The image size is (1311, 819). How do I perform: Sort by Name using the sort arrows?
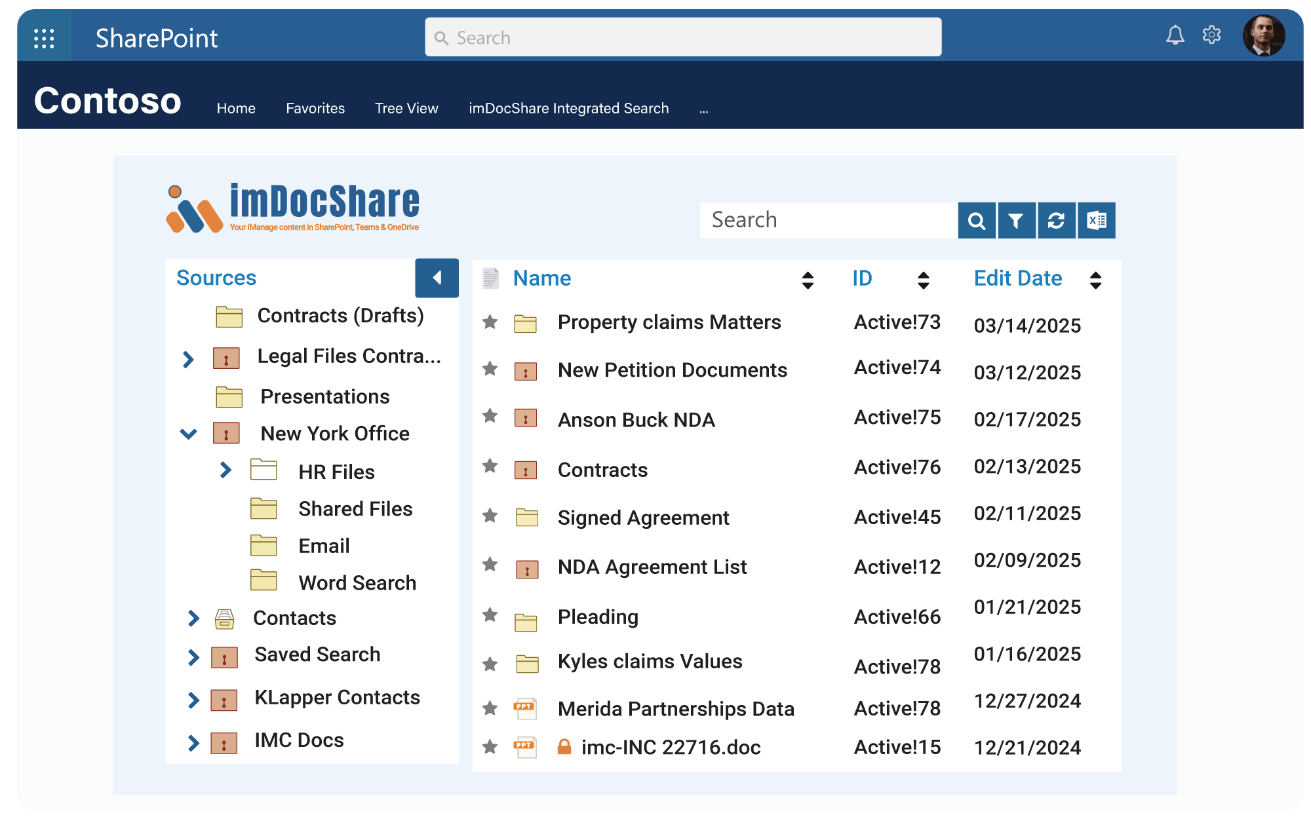pyautogui.click(x=808, y=280)
